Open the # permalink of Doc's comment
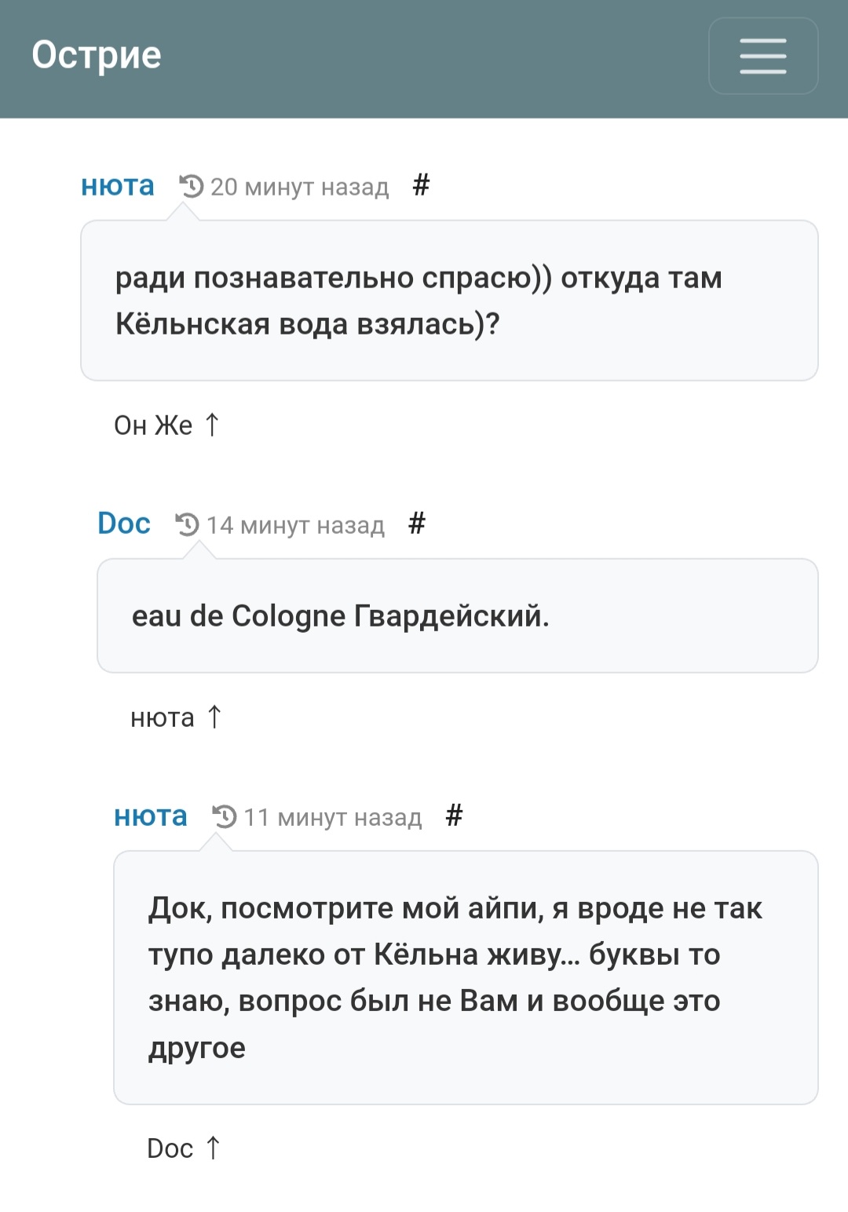Viewport: 848px width, 1212px height. tap(417, 523)
